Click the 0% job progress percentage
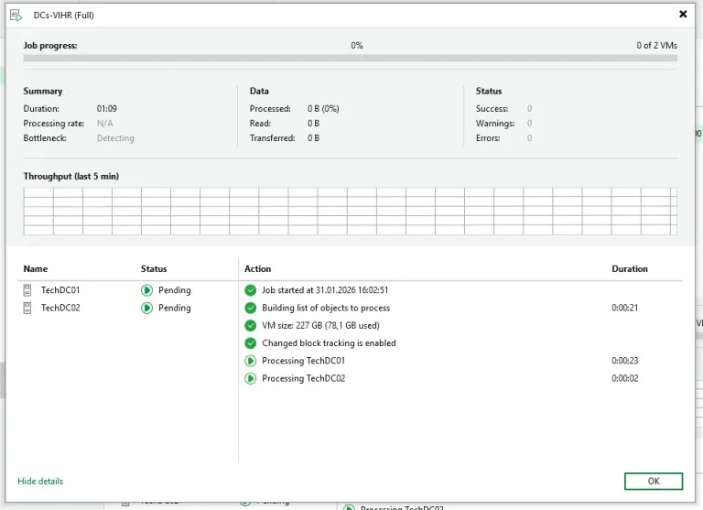The image size is (703, 510). [357, 45]
